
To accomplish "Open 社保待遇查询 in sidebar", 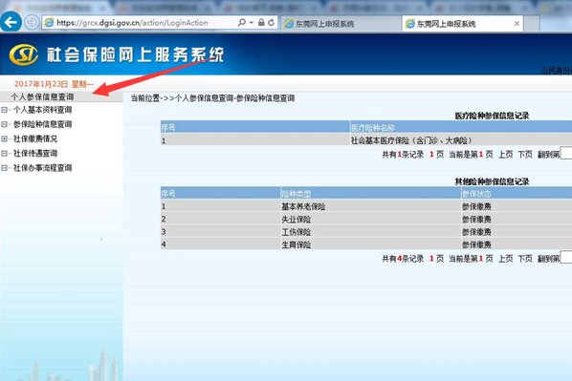I will click(35, 154).
